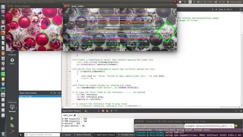The height and width of the screenshot is (137, 243).
Task: Click the editor vertical scrollbar
Action: pos(242,59)
